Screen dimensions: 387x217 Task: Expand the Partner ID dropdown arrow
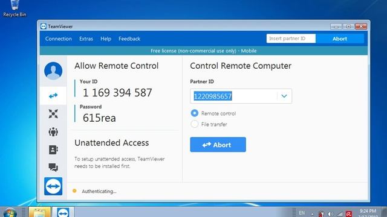tap(284, 96)
